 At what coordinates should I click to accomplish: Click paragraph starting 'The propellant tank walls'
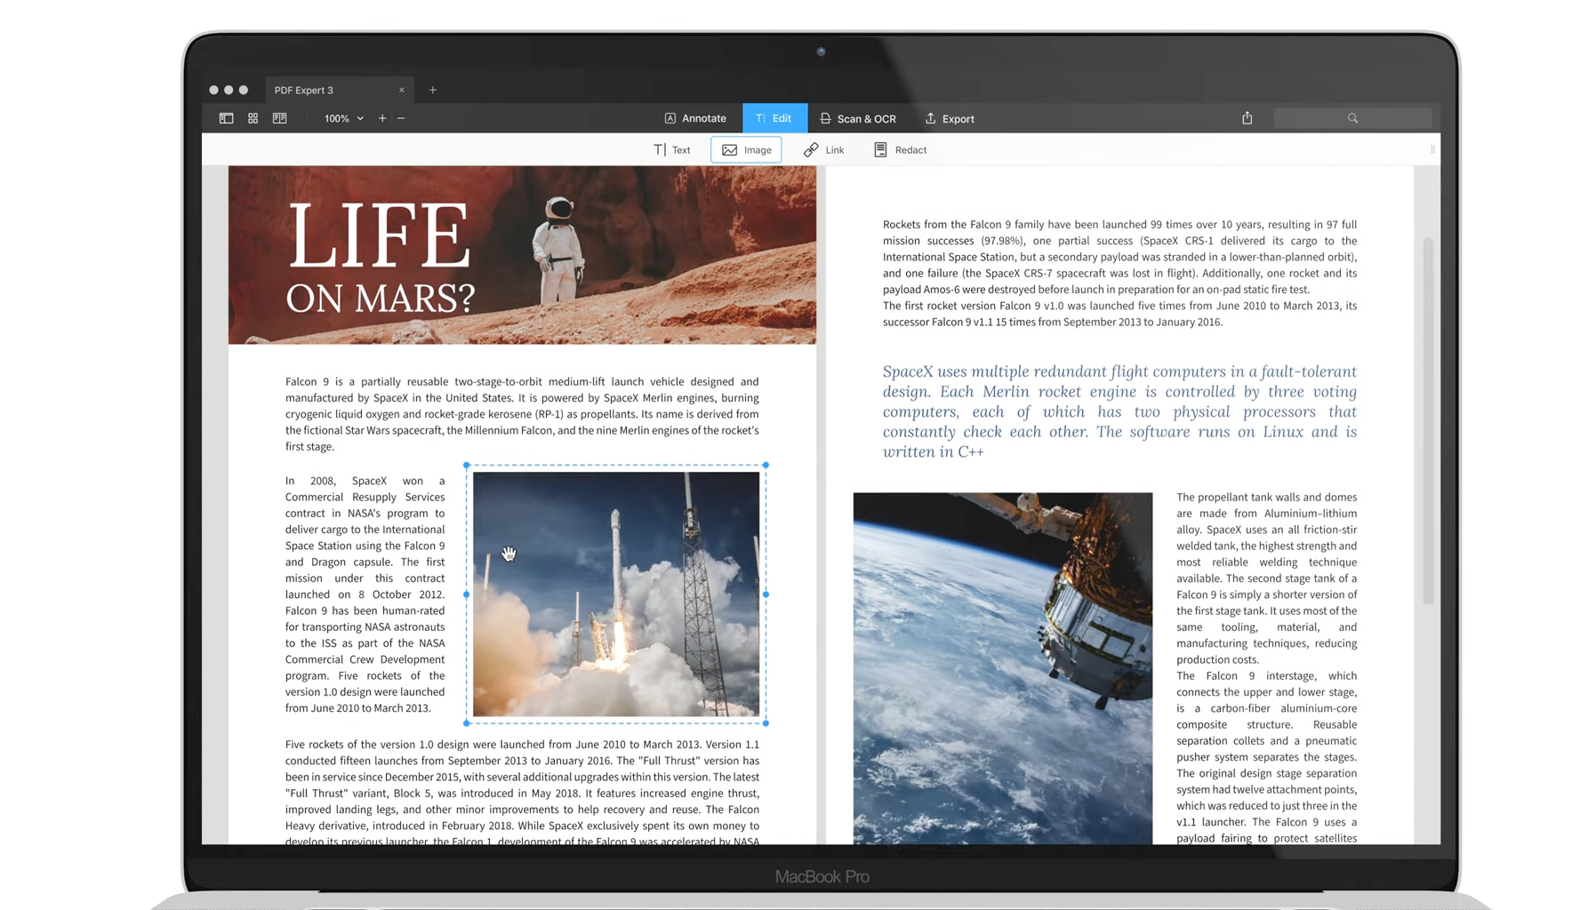coord(1266,578)
